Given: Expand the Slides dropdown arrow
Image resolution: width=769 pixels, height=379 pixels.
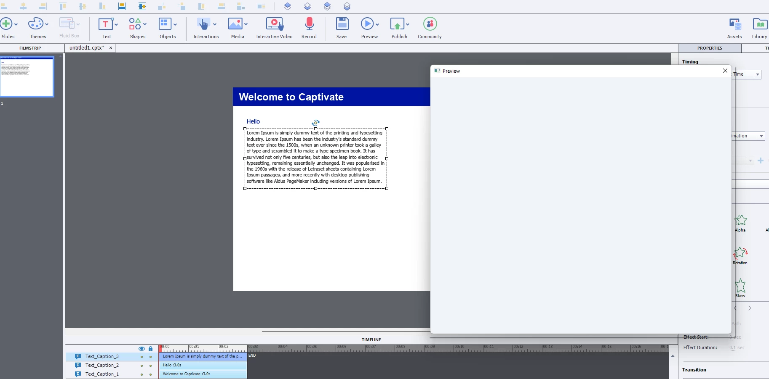Looking at the screenshot, I should 16,24.
